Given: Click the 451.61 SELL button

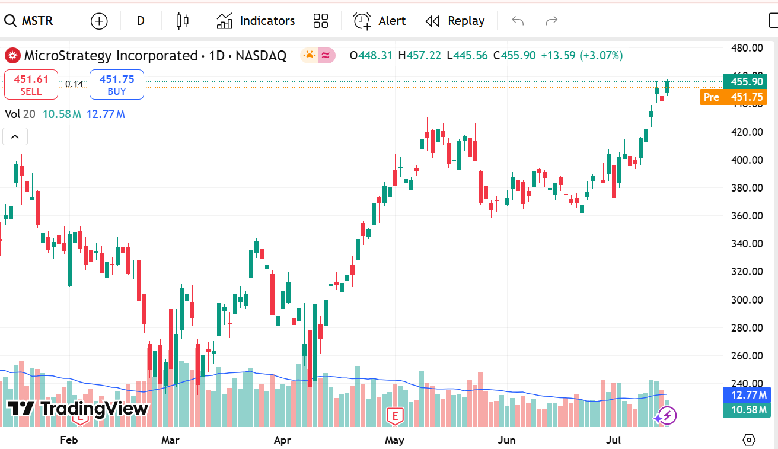Looking at the screenshot, I should [x=31, y=84].
